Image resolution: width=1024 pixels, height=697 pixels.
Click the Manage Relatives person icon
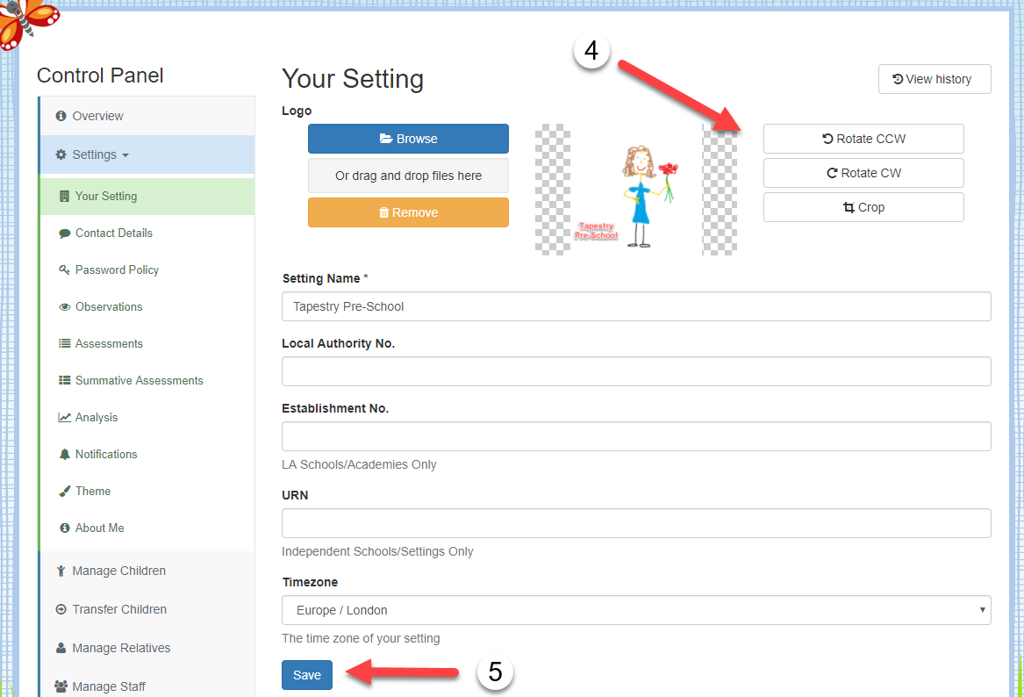pos(61,648)
